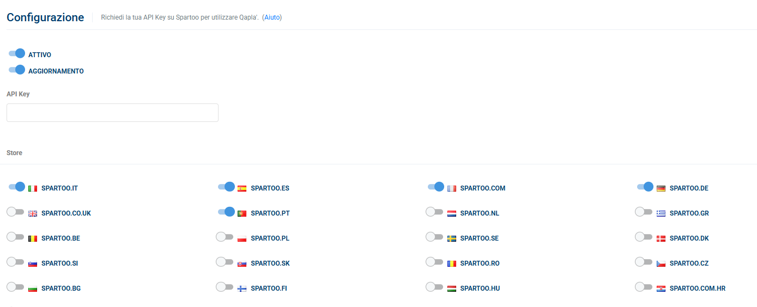Click the SPARTOO.RO label
Viewport: 757px width, 307px height.
480,263
